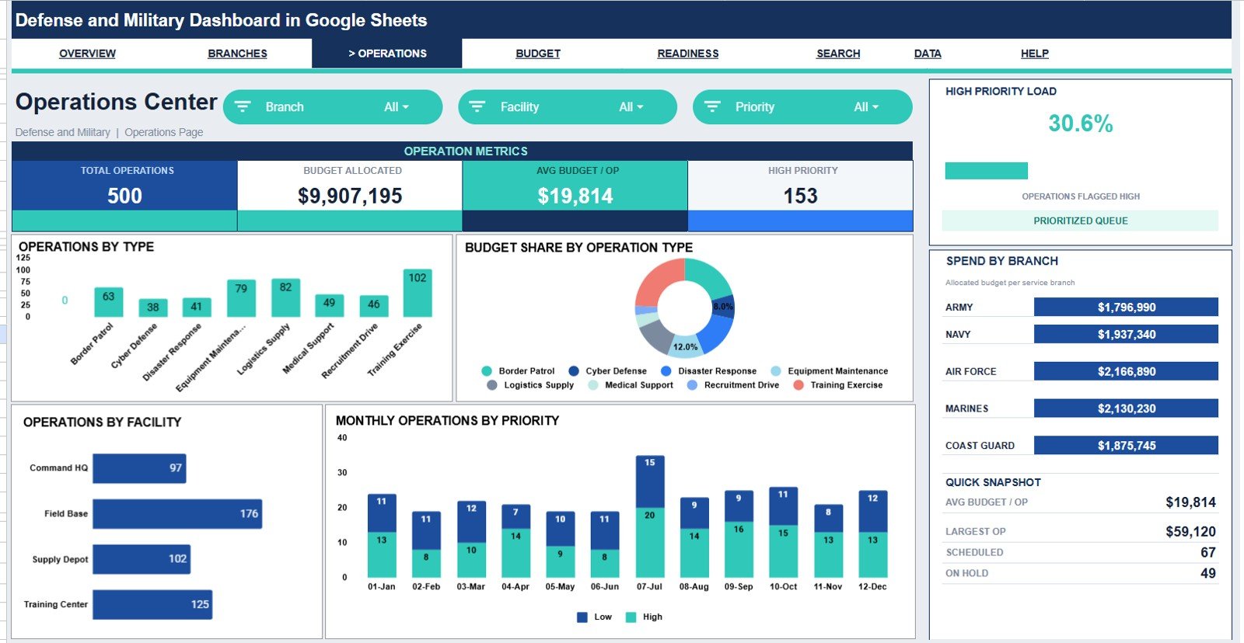This screenshot has height=643, width=1244.
Task: Click the Border Patrol bar labeled 63
Action: (x=108, y=302)
